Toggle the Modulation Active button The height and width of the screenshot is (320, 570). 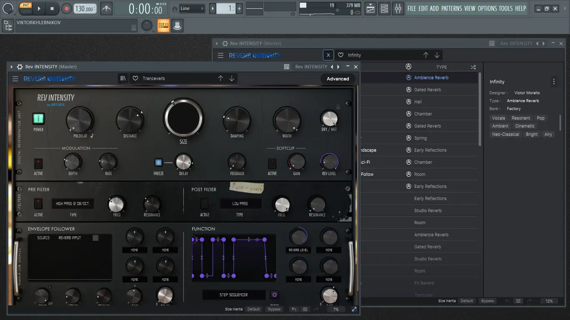38,162
